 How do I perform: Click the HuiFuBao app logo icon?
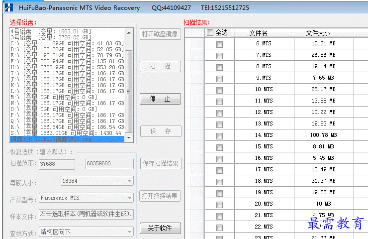(8, 7)
